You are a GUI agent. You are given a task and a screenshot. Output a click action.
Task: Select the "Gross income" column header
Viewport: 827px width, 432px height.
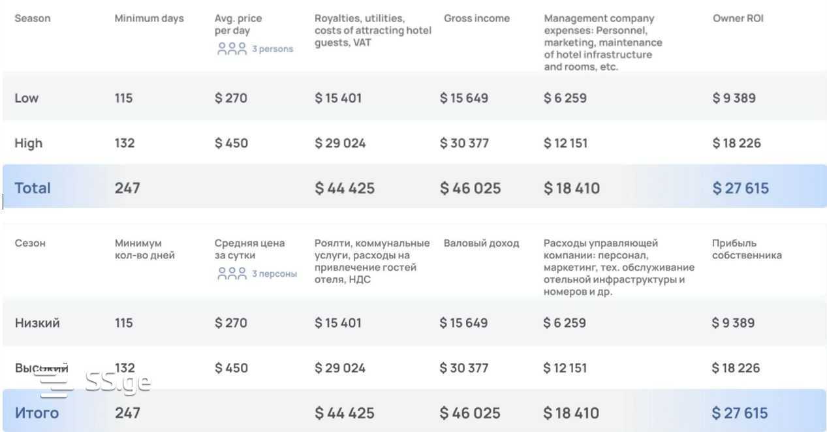pos(476,18)
